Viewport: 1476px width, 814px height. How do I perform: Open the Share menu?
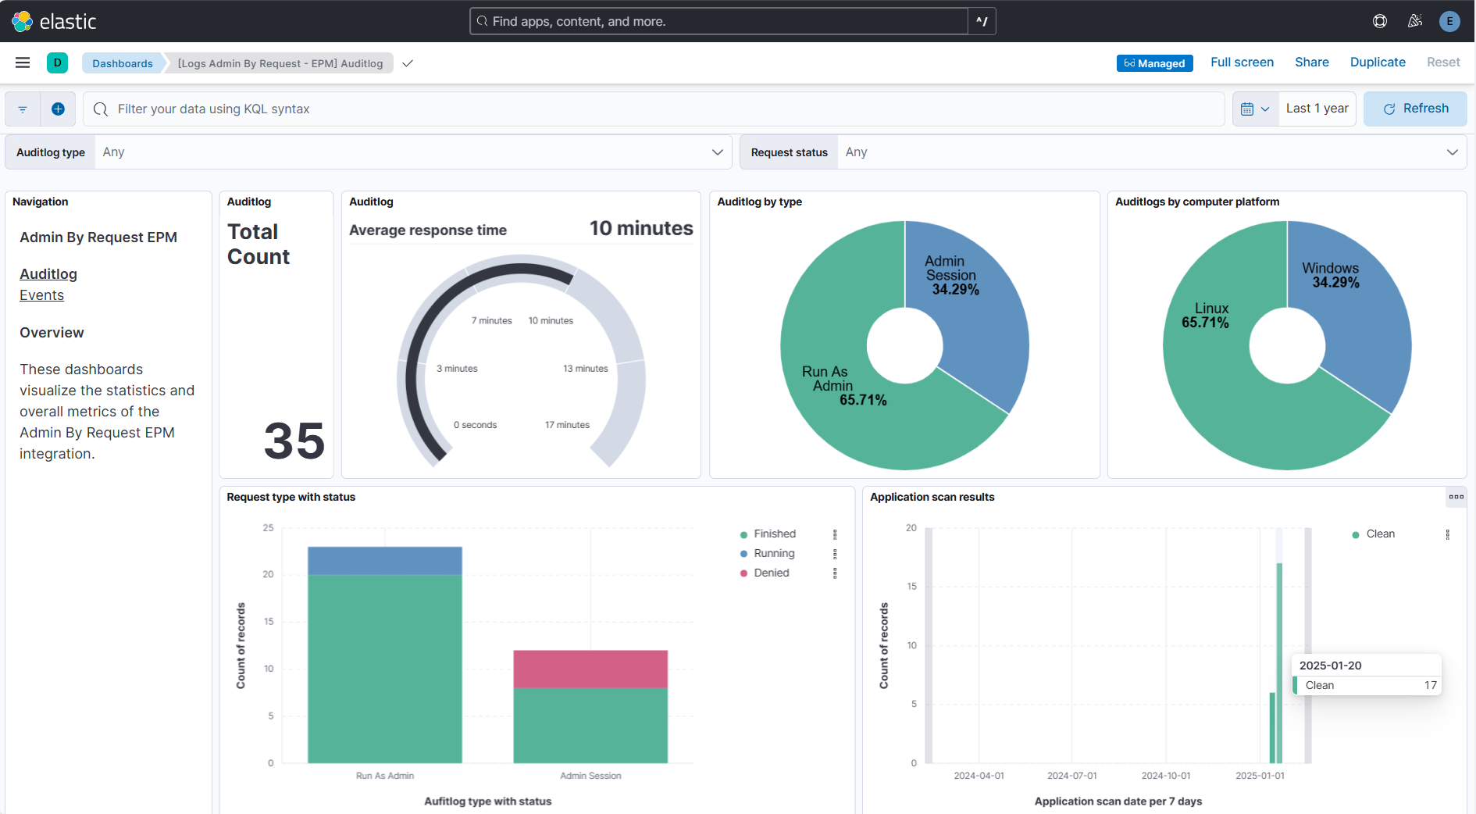pos(1311,62)
